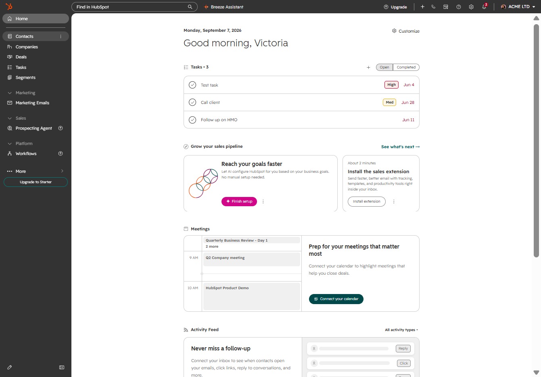Click the Tasks list icon in sidebar
The image size is (541, 377).
(x=10, y=67)
